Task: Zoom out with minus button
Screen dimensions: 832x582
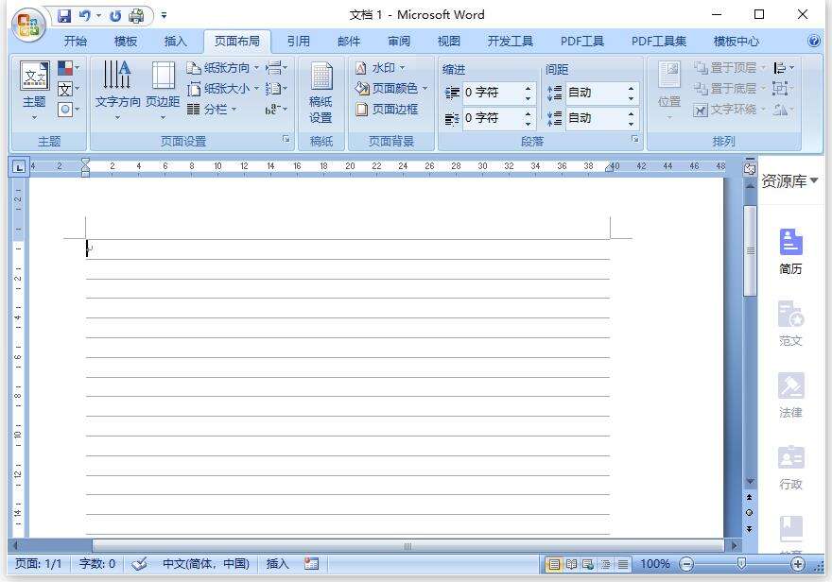Action: (686, 564)
